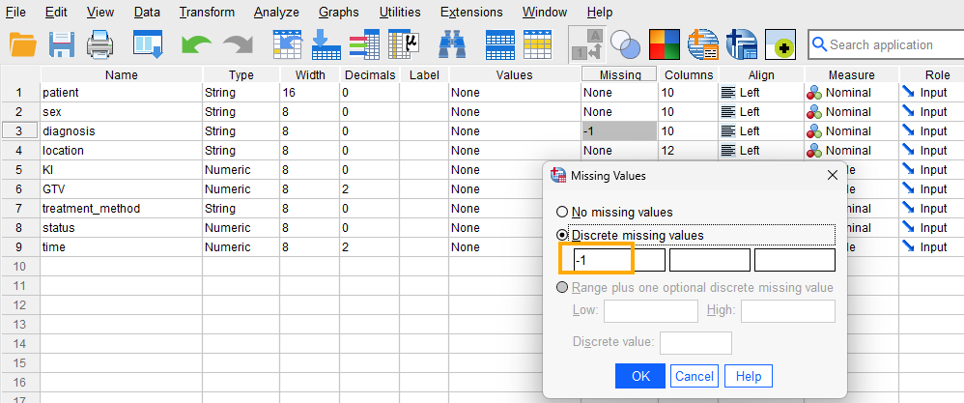
Task: Open Help for Missing Values
Action: pos(749,376)
